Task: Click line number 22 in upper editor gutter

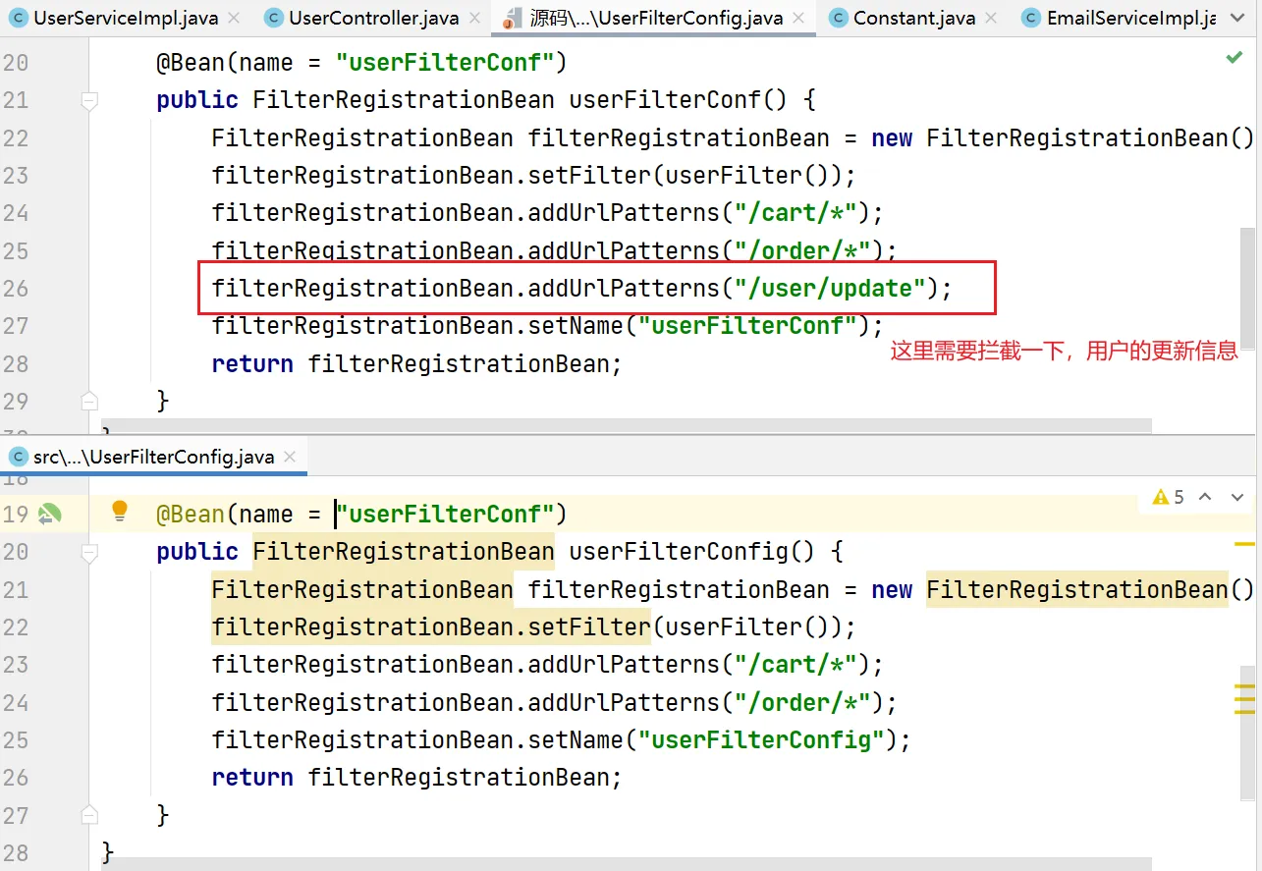Action: click(x=16, y=138)
